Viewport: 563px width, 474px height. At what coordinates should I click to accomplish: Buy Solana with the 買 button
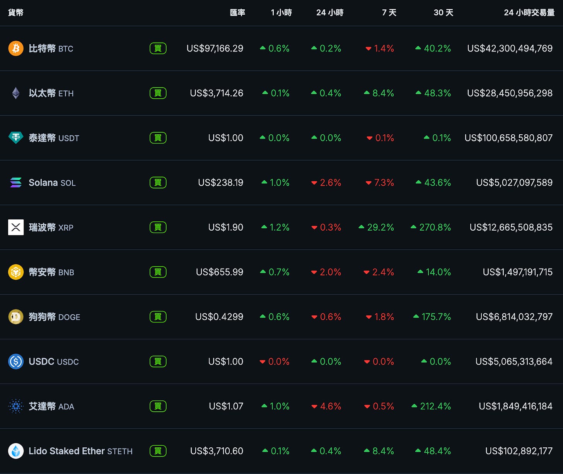158,183
